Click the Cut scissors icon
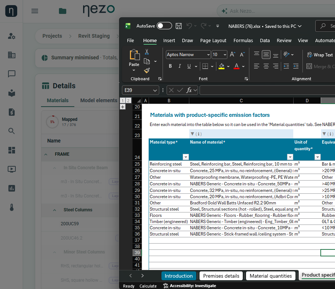 coord(147,52)
